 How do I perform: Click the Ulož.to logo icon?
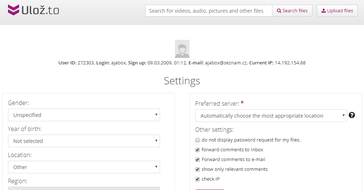(x=13, y=10)
